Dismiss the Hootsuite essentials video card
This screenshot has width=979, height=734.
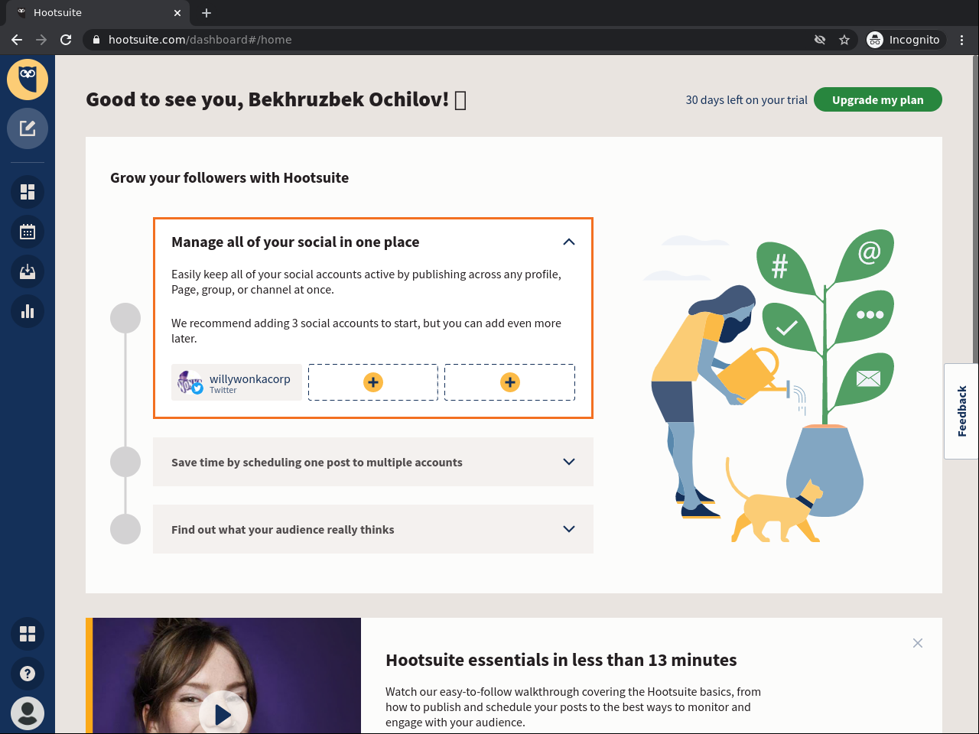pyautogui.click(x=918, y=643)
